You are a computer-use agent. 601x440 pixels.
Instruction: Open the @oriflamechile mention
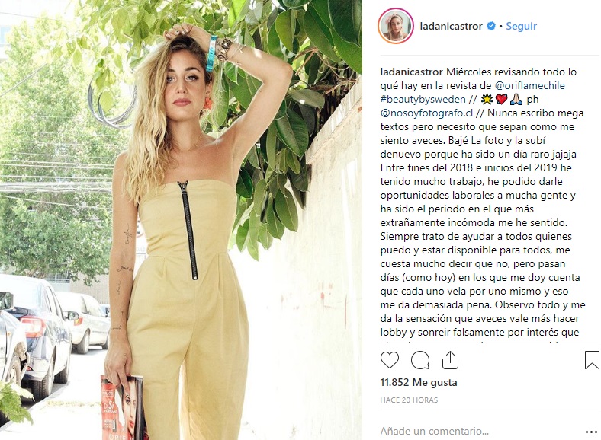[x=530, y=85]
